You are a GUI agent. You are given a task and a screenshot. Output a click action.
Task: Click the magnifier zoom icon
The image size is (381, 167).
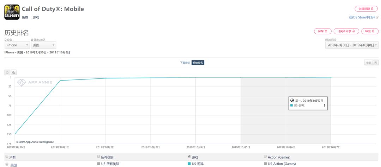[14, 72]
